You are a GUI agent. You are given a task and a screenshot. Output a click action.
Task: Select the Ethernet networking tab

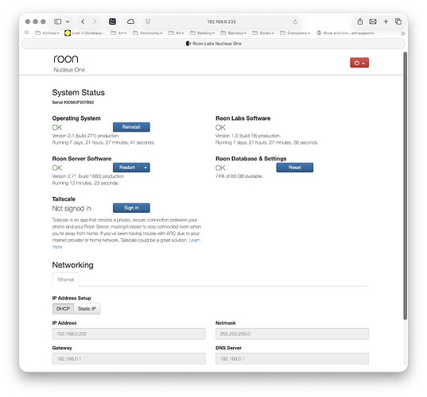tap(66, 279)
